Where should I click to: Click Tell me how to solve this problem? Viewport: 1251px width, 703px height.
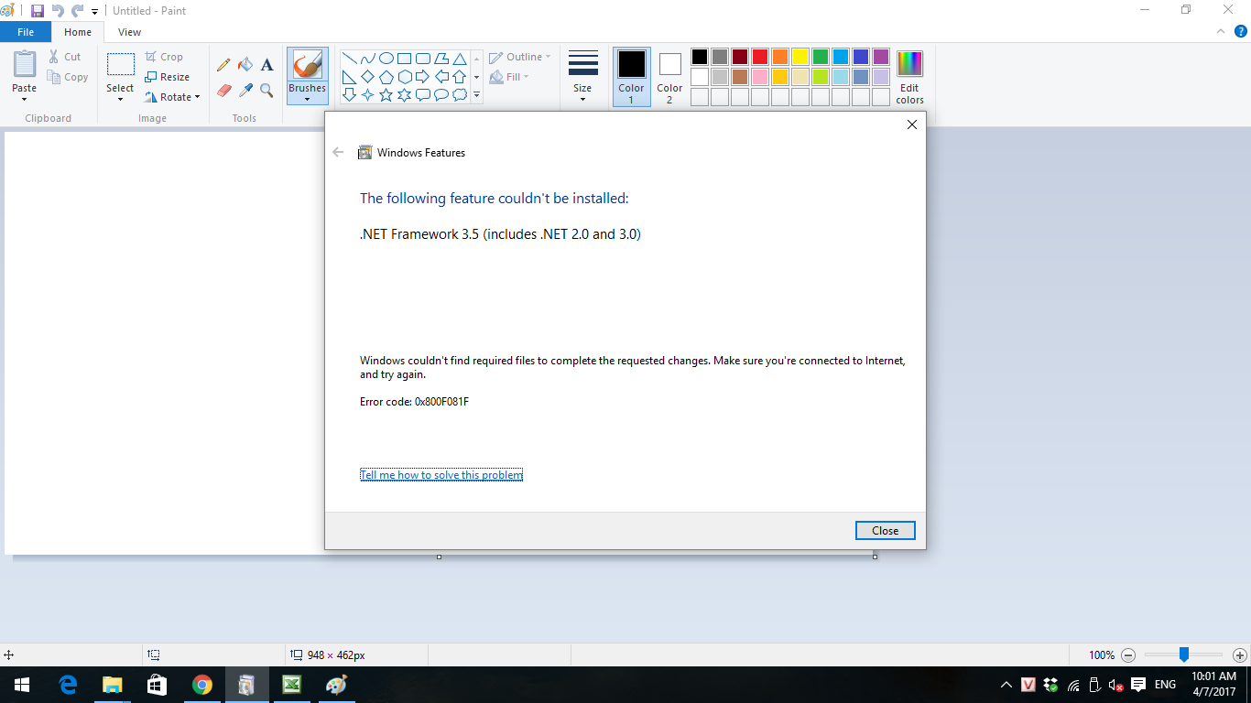[441, 475]
